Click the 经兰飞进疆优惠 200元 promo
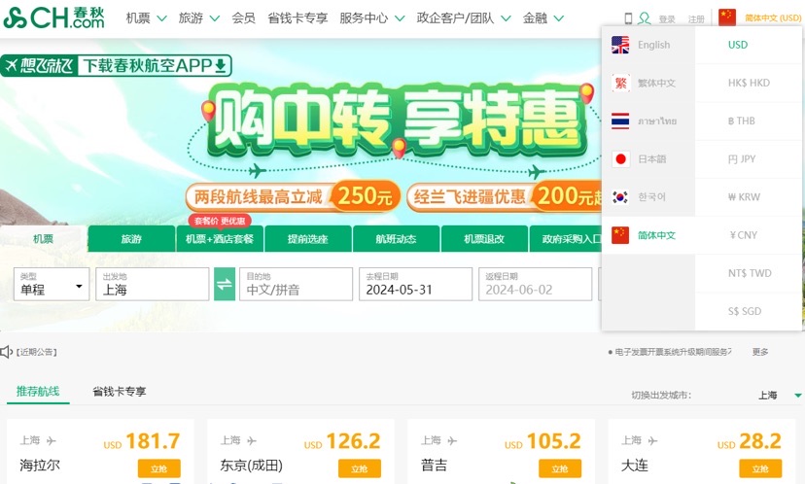The width and height of the screenshot is (805, 484). click(x=505, y=196)
